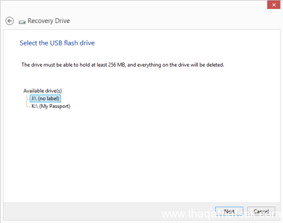This screenshot has width=283, height=223.
Task: Click the Next button
Action: (x=229, y=211)
